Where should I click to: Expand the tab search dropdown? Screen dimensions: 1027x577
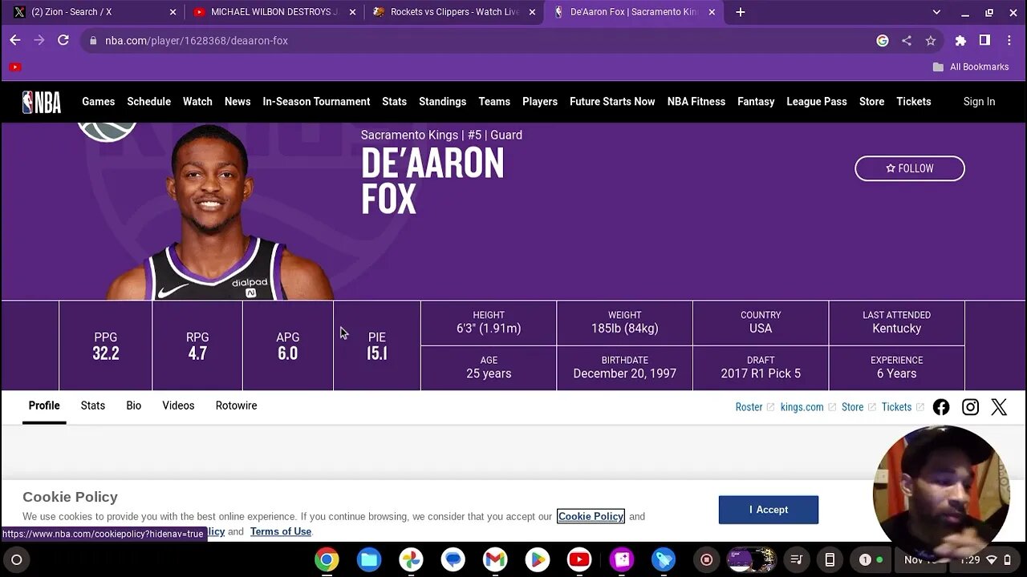[x=936, y=12]
